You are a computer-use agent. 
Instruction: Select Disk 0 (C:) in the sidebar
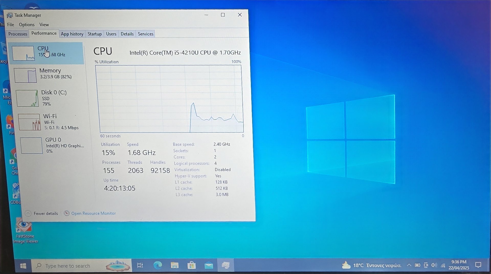click(50, 98)
